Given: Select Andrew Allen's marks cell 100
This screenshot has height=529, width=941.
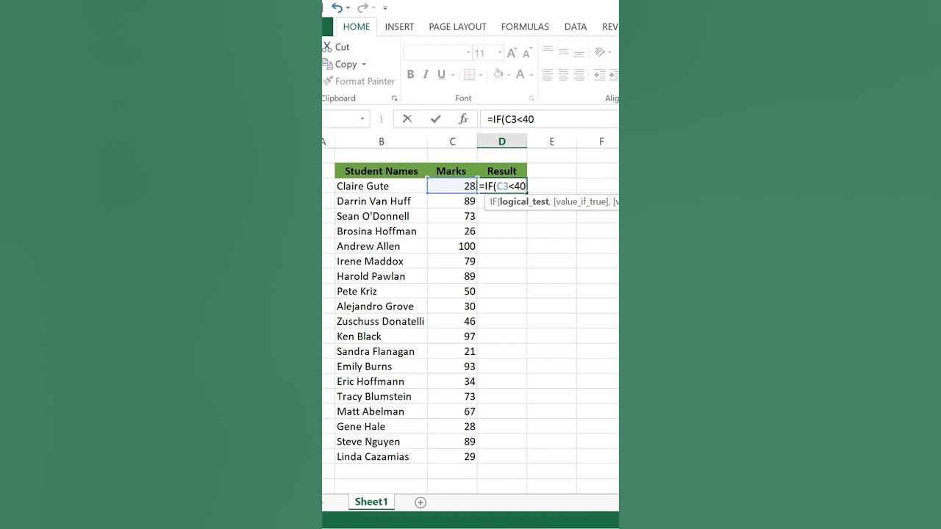Looking at the screenshot, I should click(x=452, y=246).
